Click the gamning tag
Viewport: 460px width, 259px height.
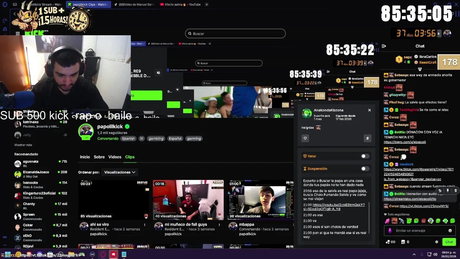coord(194,138)
